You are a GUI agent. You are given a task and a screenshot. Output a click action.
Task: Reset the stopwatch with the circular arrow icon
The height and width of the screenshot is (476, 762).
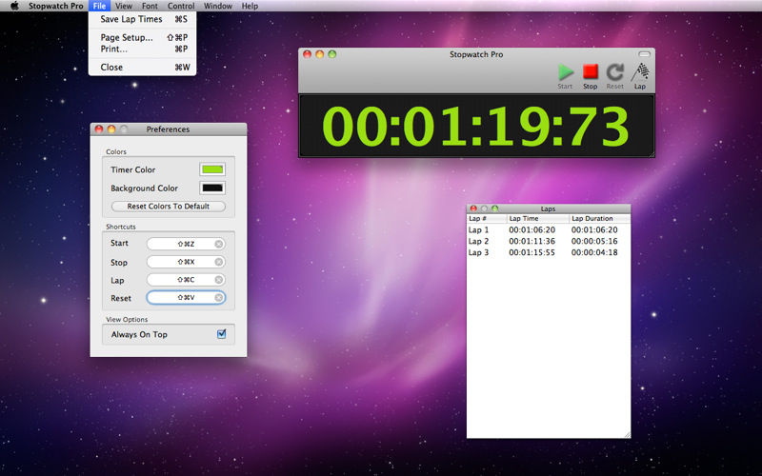tap(614, 72)
